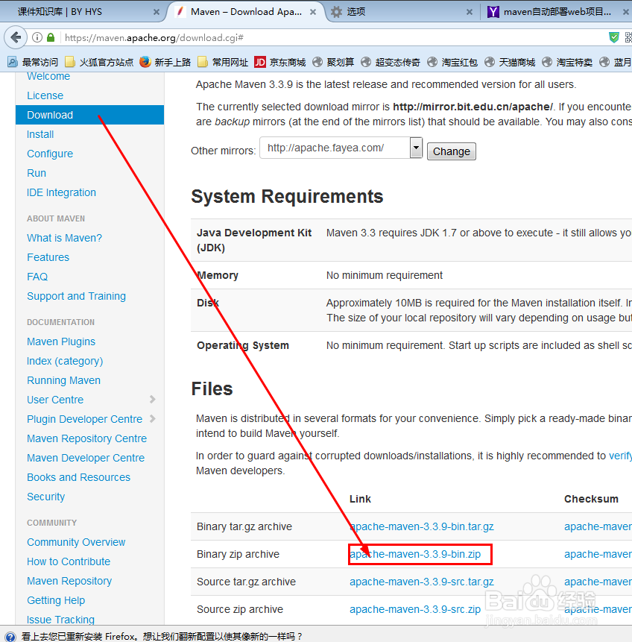Open the 淘宝红包 bookmark

[452, 62]
